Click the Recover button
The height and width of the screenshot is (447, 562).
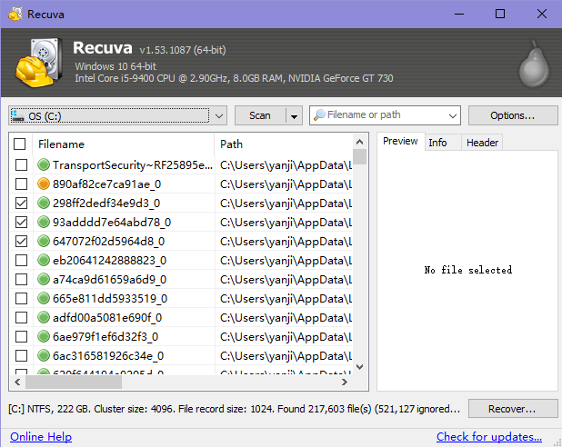pos(513,409)
